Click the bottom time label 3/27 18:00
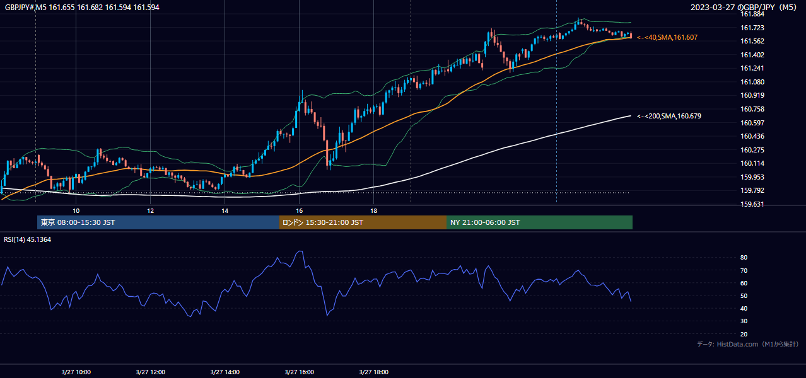The width and height of the screenshot is (806, 378). click(x=373, y=372)
